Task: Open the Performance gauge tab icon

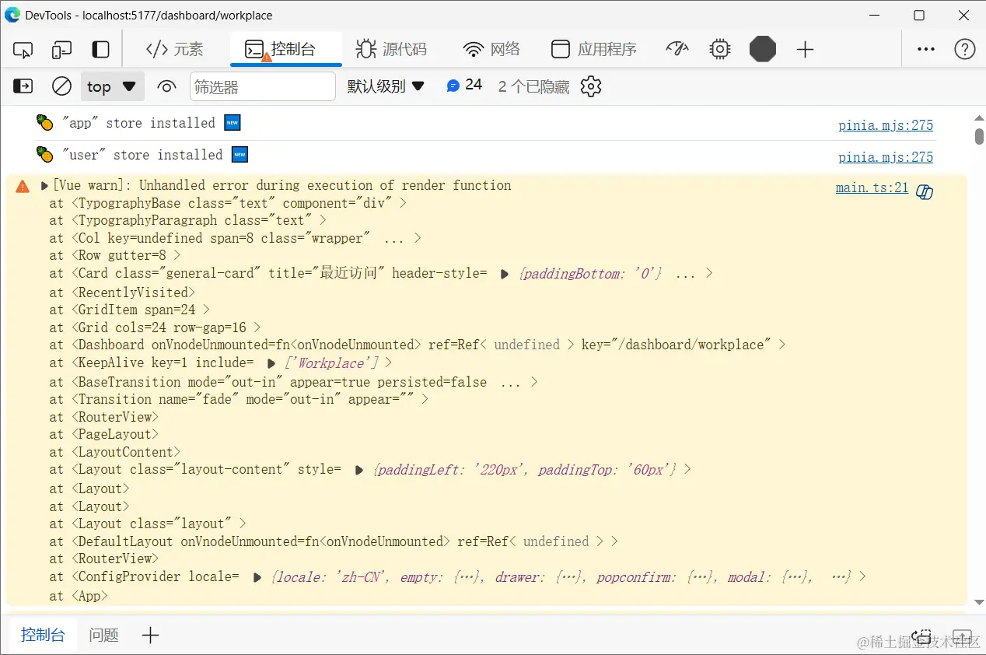Action: click(x=677, y=50)
